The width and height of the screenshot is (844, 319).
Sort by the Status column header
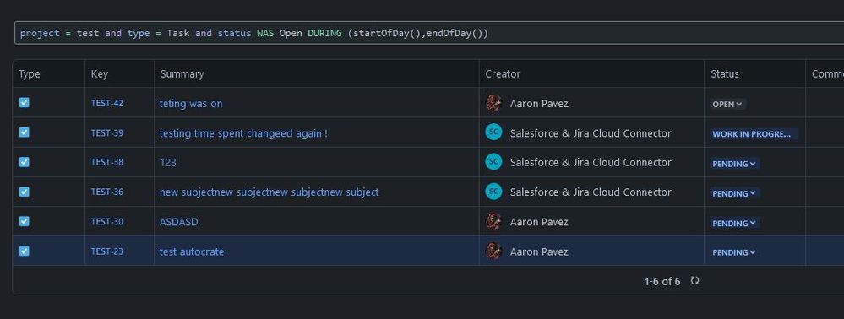(725, 74)
